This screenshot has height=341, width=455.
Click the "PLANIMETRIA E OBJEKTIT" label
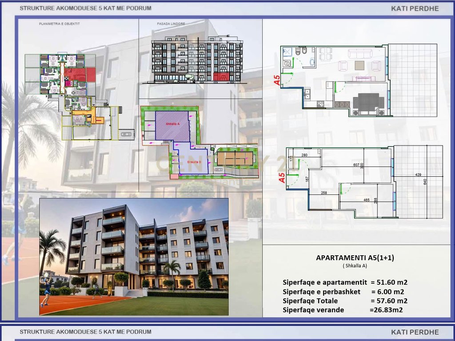pos(59,24)
